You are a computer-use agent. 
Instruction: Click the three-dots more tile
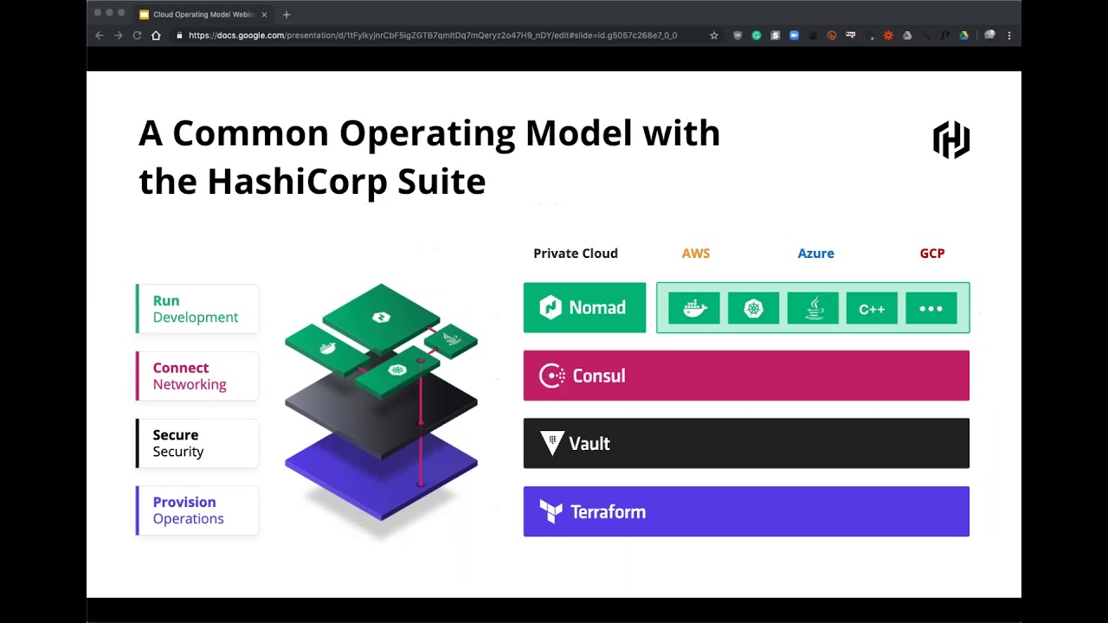[x=931, y=308]
